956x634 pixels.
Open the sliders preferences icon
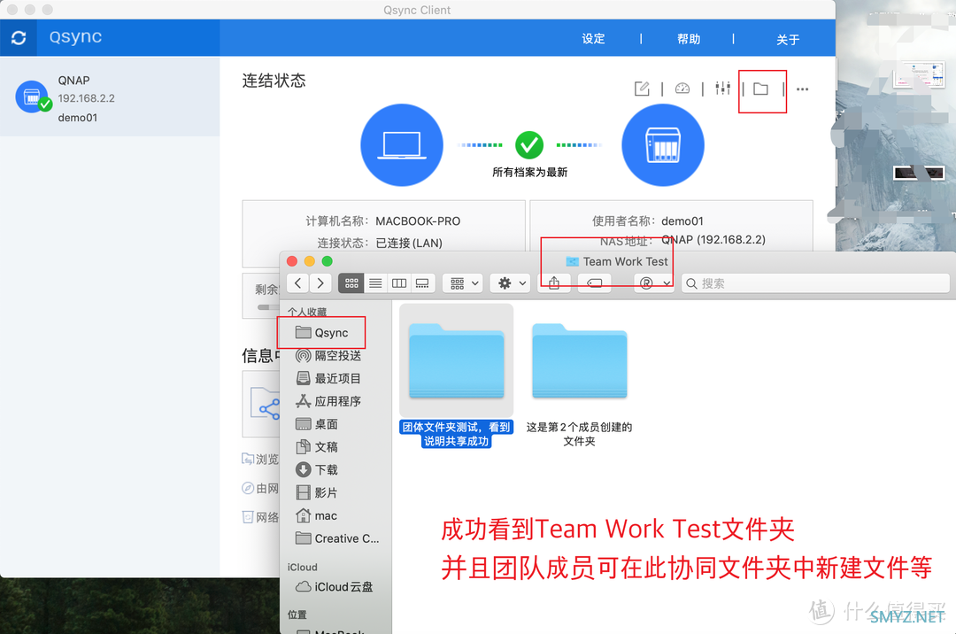click(722, 89)
